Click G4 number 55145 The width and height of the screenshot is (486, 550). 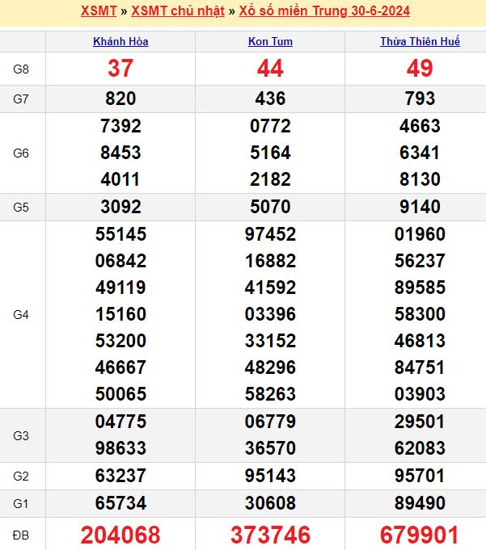click(x=120, y=234)
